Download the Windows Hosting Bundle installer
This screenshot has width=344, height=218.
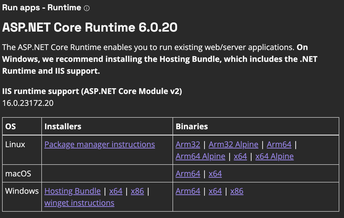72,191
